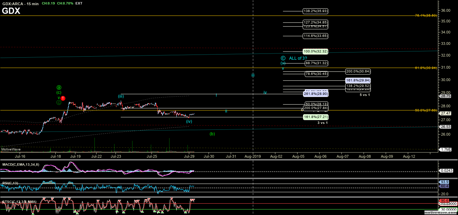Select the 138.2%(29.52) extension label
Screen dimensions: 458x215
pyautogui.click(x=358, y=86)
